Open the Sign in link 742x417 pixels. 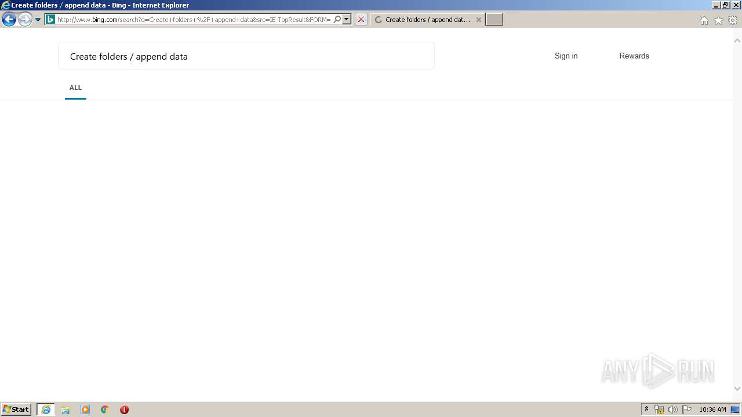pos(566,56)
